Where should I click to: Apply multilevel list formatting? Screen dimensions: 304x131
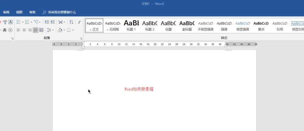point(36,22)
